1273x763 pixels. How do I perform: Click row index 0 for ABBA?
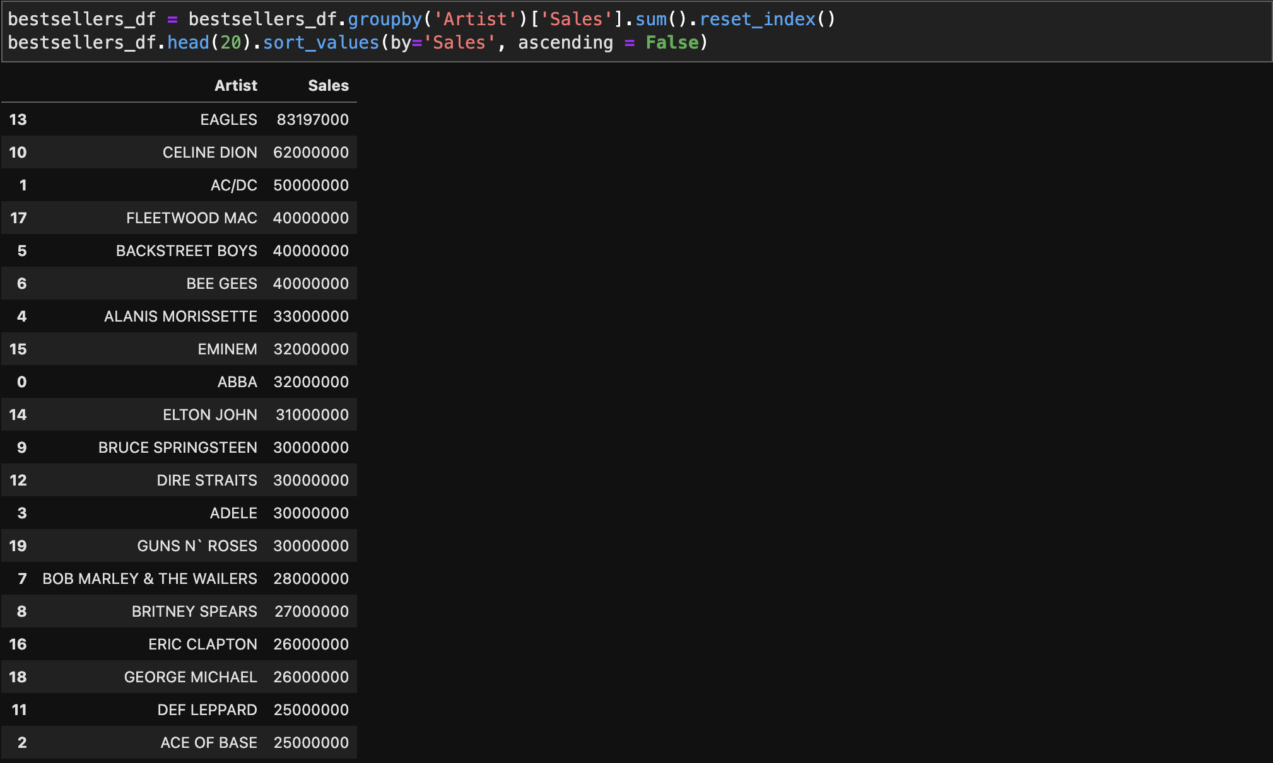[21, 382]
